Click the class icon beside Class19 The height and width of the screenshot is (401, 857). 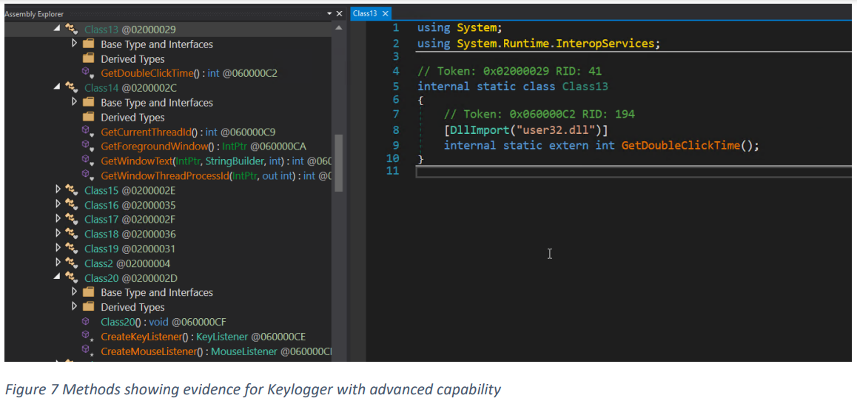point(71,249)
